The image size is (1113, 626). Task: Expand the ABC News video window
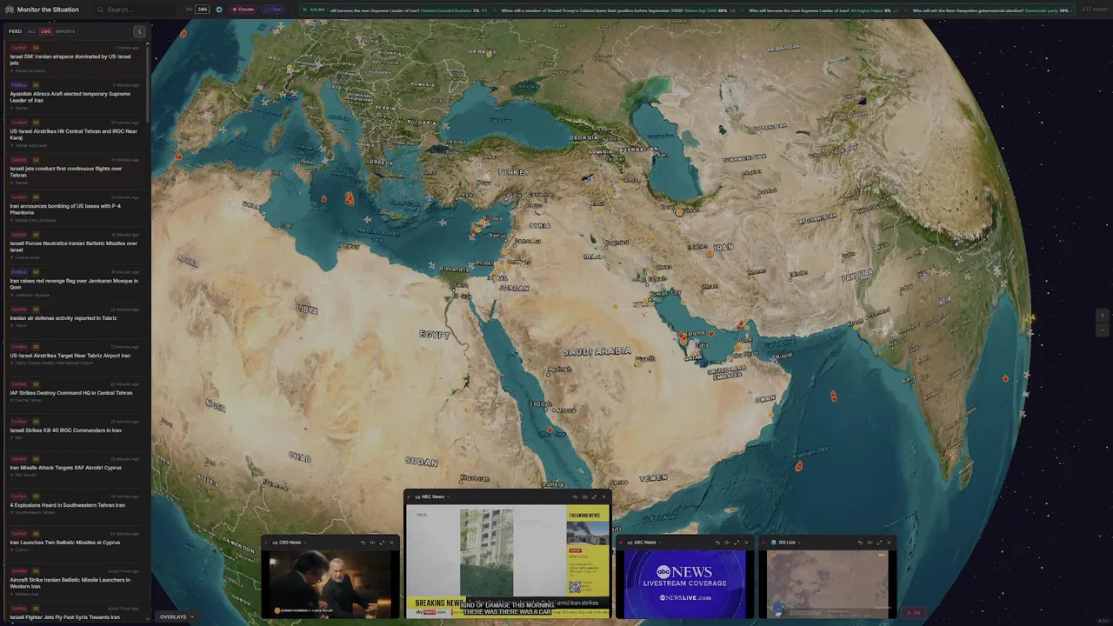click(x=736, y=543)
